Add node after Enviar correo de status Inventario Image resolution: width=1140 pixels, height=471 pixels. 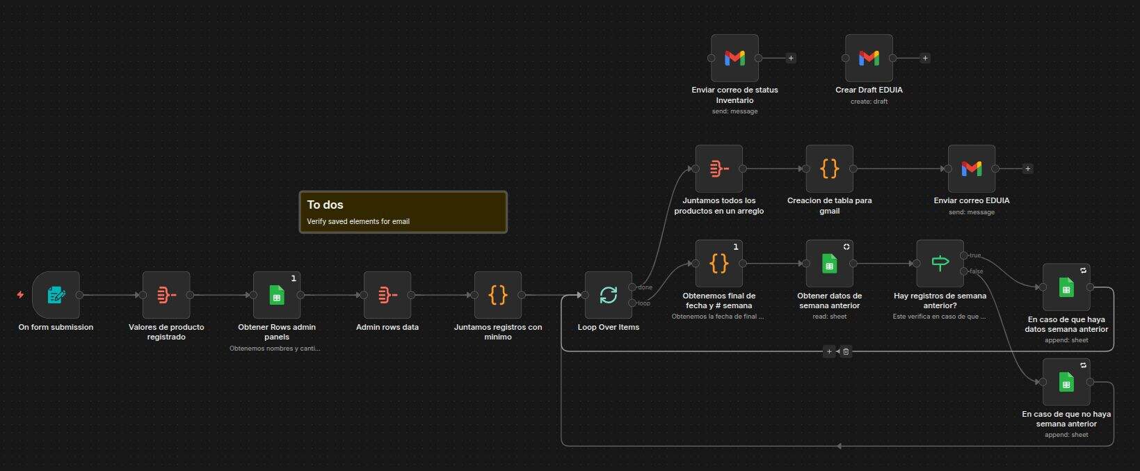[x=791, y=58]
